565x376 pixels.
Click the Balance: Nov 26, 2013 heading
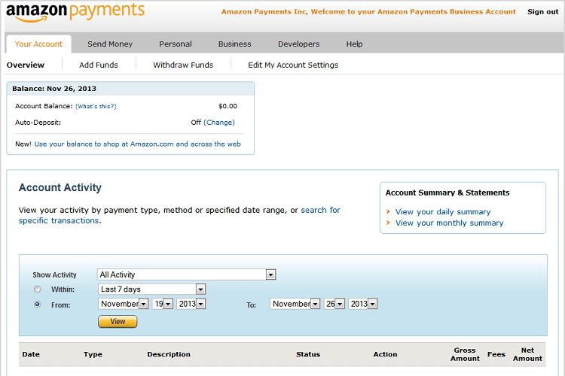[x=54, y=89]
